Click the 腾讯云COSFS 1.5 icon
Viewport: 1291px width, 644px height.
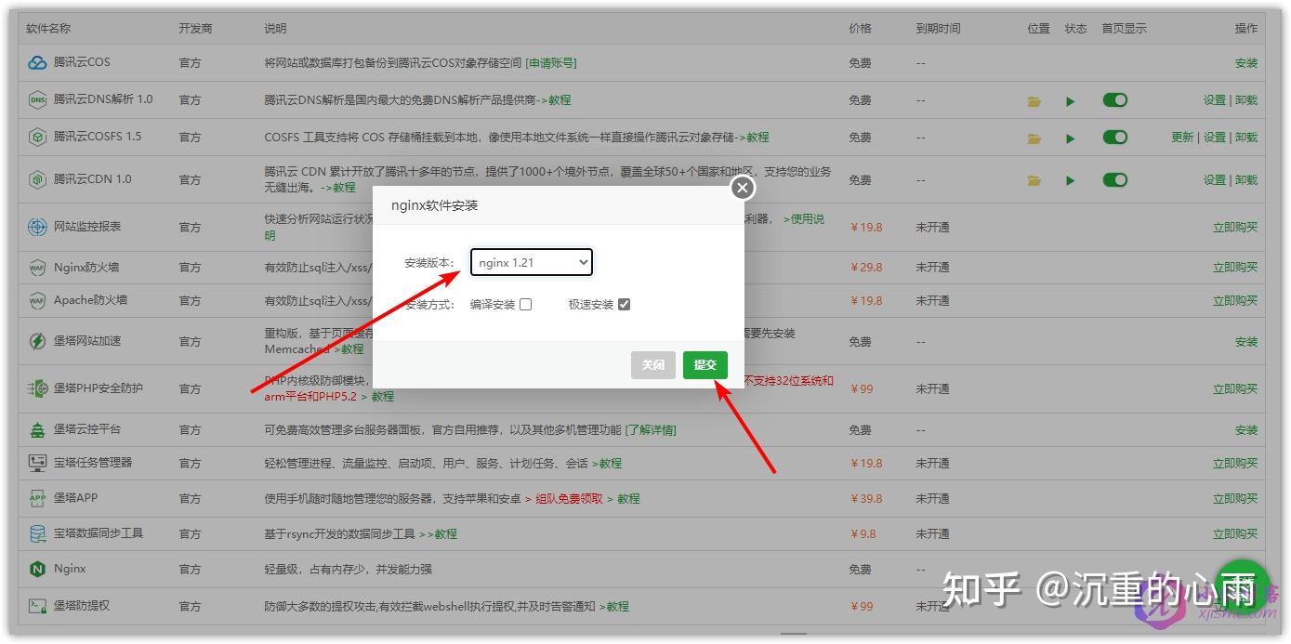pyautogui.click(x=37, y=137)
